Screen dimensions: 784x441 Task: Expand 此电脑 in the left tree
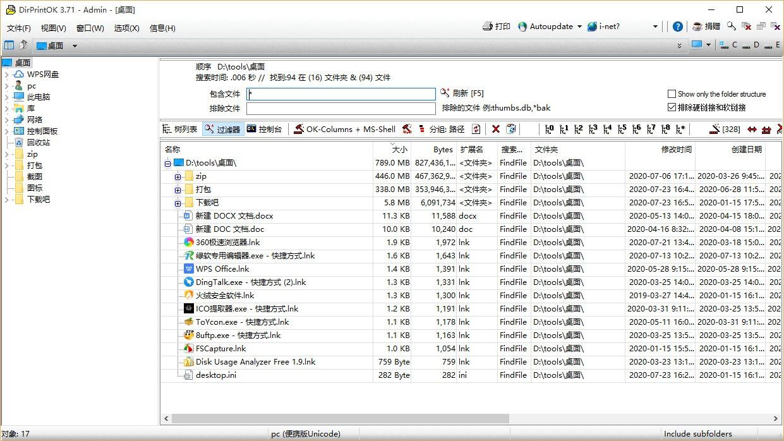point(7,97)
